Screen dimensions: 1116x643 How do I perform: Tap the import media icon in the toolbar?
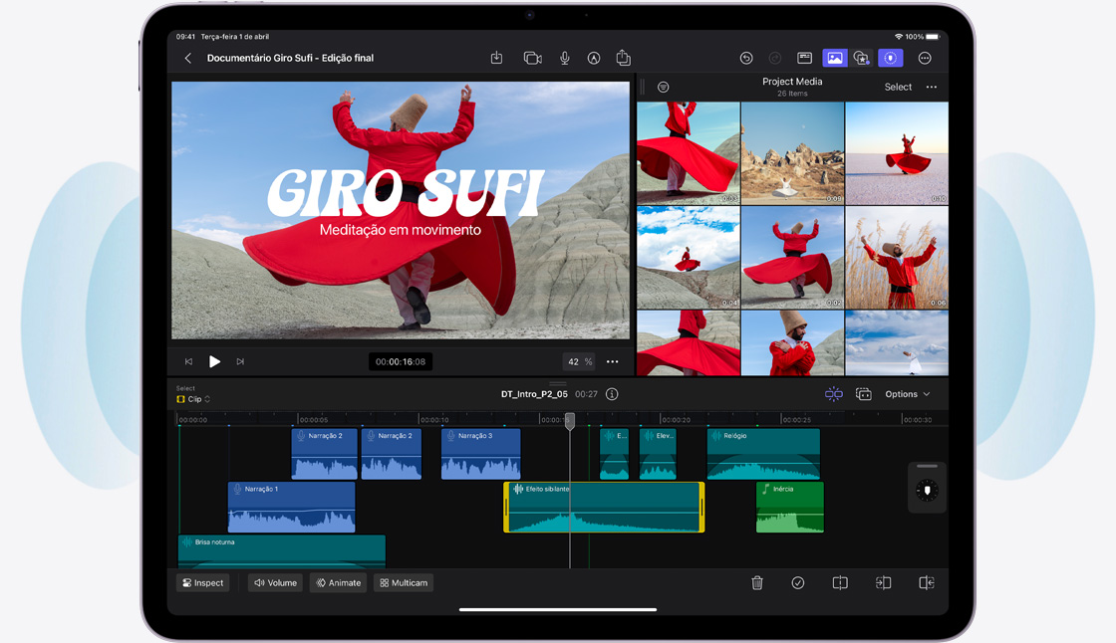(496, 58)
